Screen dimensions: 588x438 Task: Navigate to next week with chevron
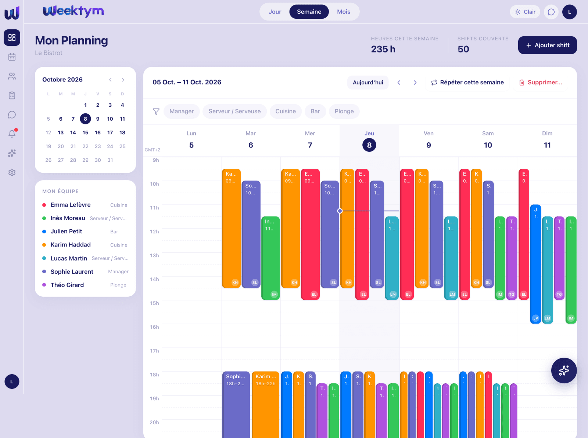pos(415,83)
